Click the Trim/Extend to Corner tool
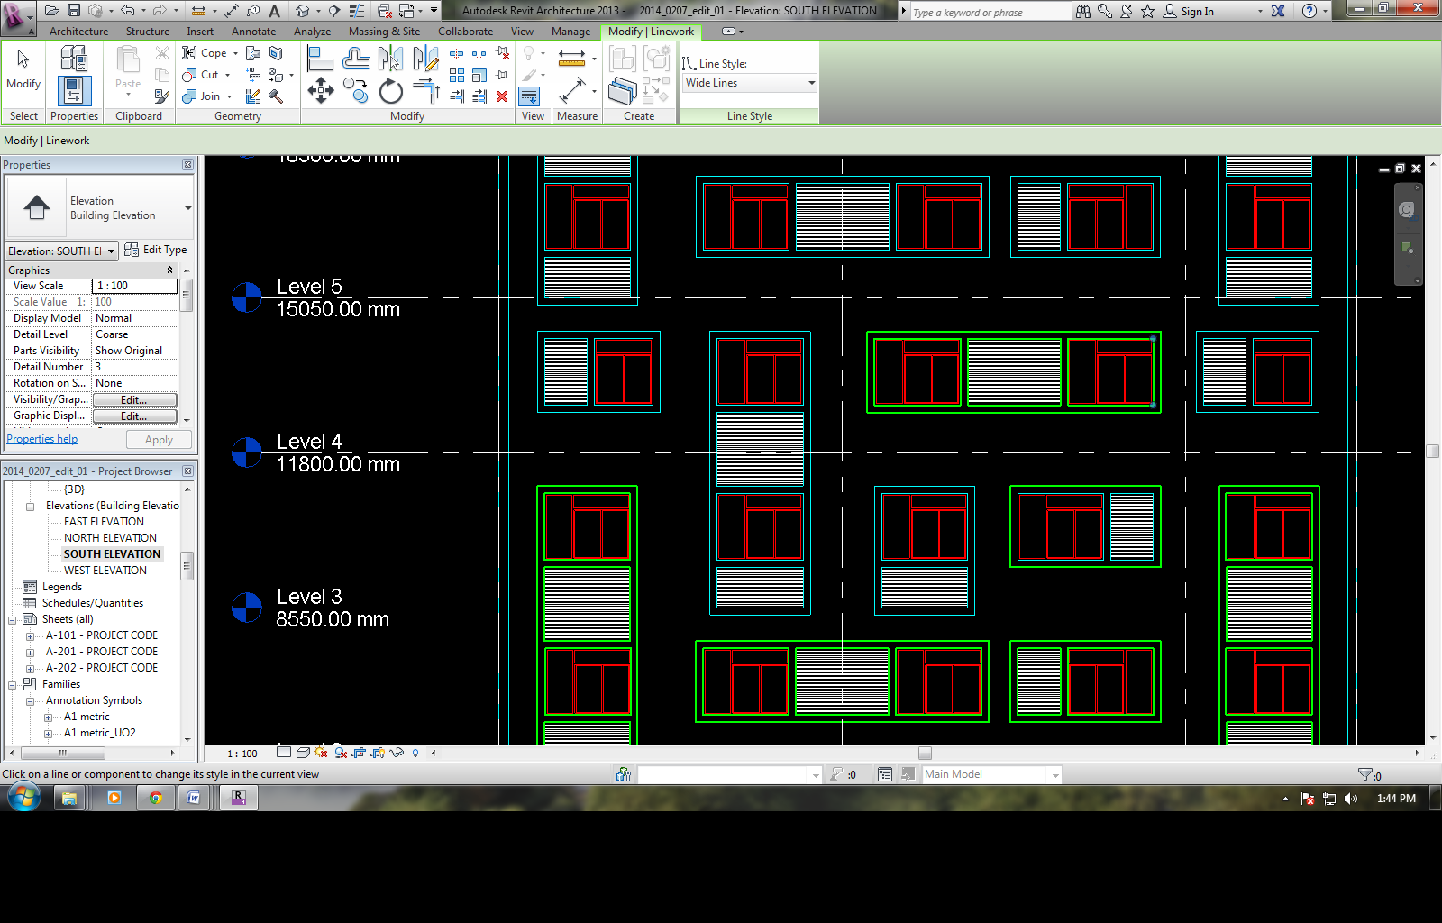This screenshot has width=1442, height=923. pyautogui.click(x=426, y=91)
